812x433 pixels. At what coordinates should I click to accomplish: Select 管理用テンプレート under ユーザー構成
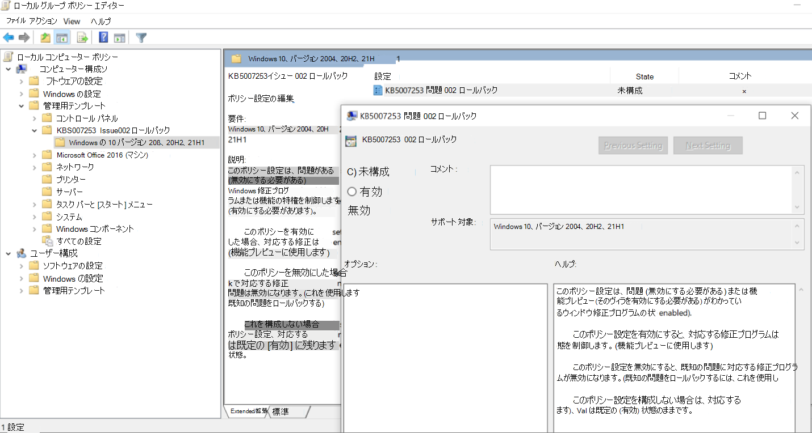[74, 290]
